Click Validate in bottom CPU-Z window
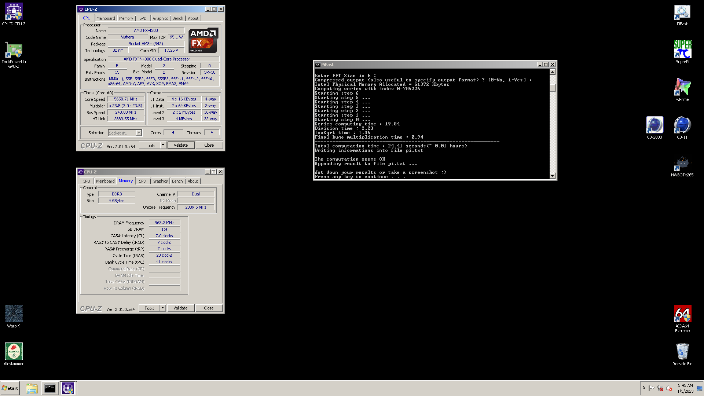The width and height of the screenshot is (704, 396). point(180,308)
